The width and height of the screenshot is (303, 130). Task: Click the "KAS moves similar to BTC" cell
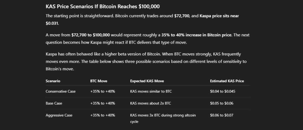(151, 91)
